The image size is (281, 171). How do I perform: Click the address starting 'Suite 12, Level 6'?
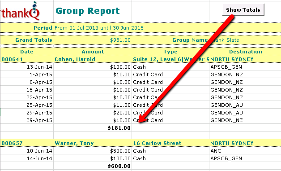pyautogui.click(x=171, y=59)
